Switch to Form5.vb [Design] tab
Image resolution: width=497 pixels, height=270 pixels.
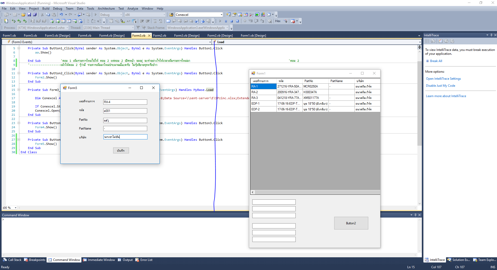click(x=57, y=36)
